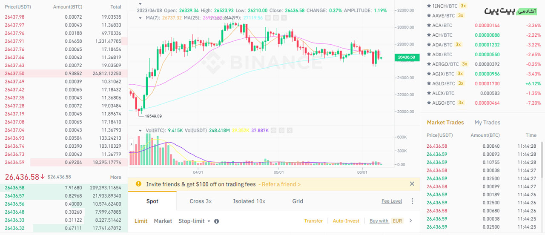
Task: Open the three-dot menu near Fee Level
Action: (x=412, y=201)
